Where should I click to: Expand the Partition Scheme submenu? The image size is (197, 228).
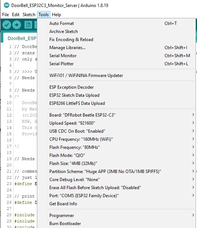(121, 172)
